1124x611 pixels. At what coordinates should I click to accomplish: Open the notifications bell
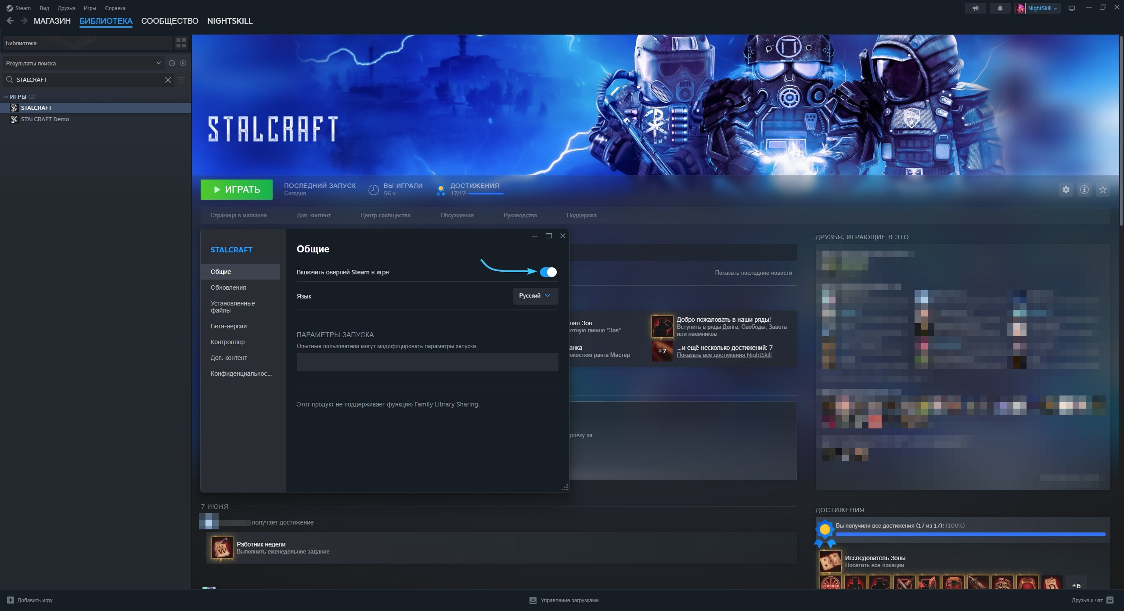1000,8
